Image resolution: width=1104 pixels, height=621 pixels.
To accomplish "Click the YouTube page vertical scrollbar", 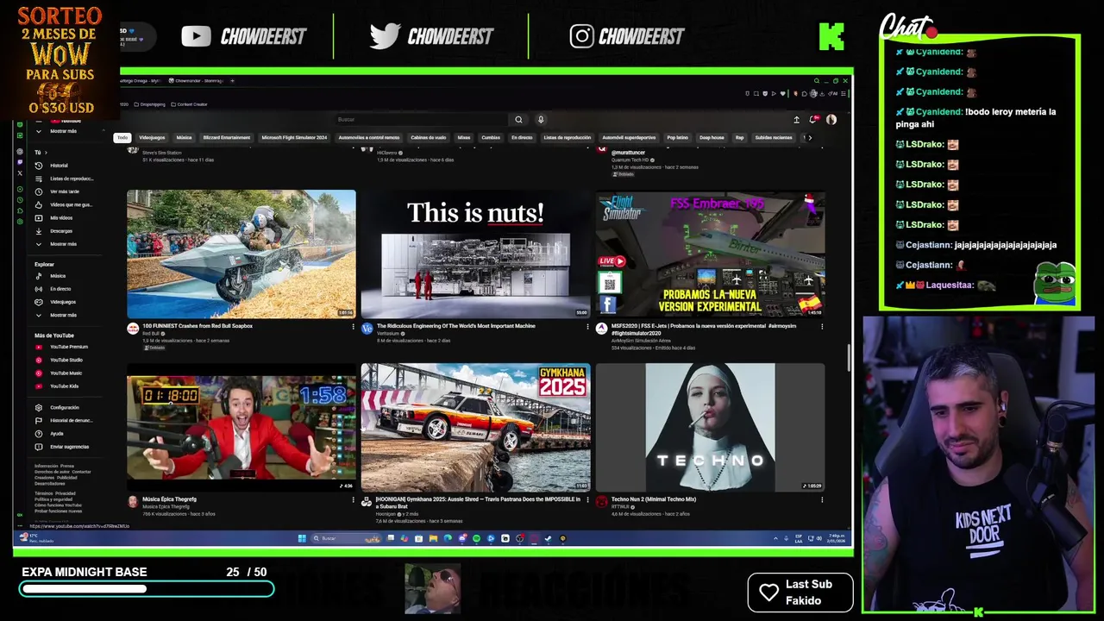I will tap(849, 358).
